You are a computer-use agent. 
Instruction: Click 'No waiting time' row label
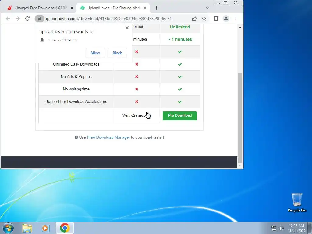point(76,89)
